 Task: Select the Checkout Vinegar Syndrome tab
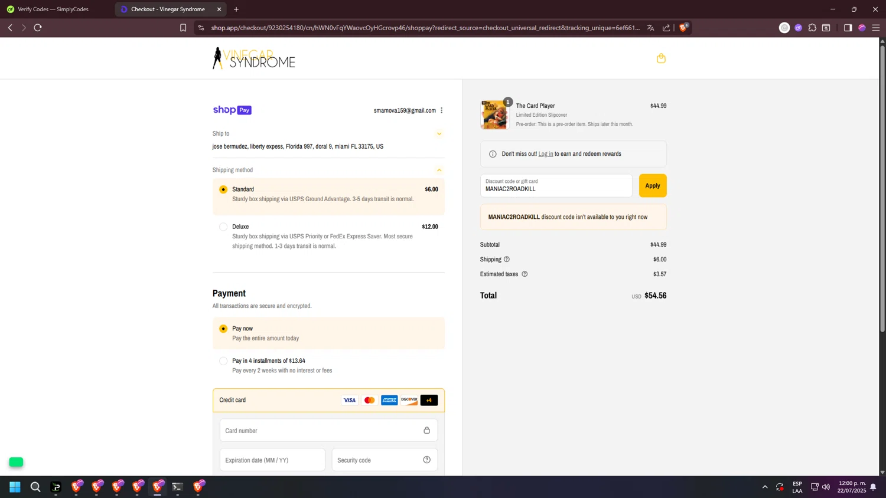click(168, 9)
